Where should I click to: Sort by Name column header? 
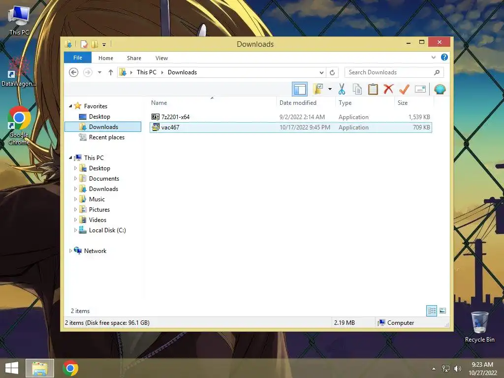tap(212, 103)
